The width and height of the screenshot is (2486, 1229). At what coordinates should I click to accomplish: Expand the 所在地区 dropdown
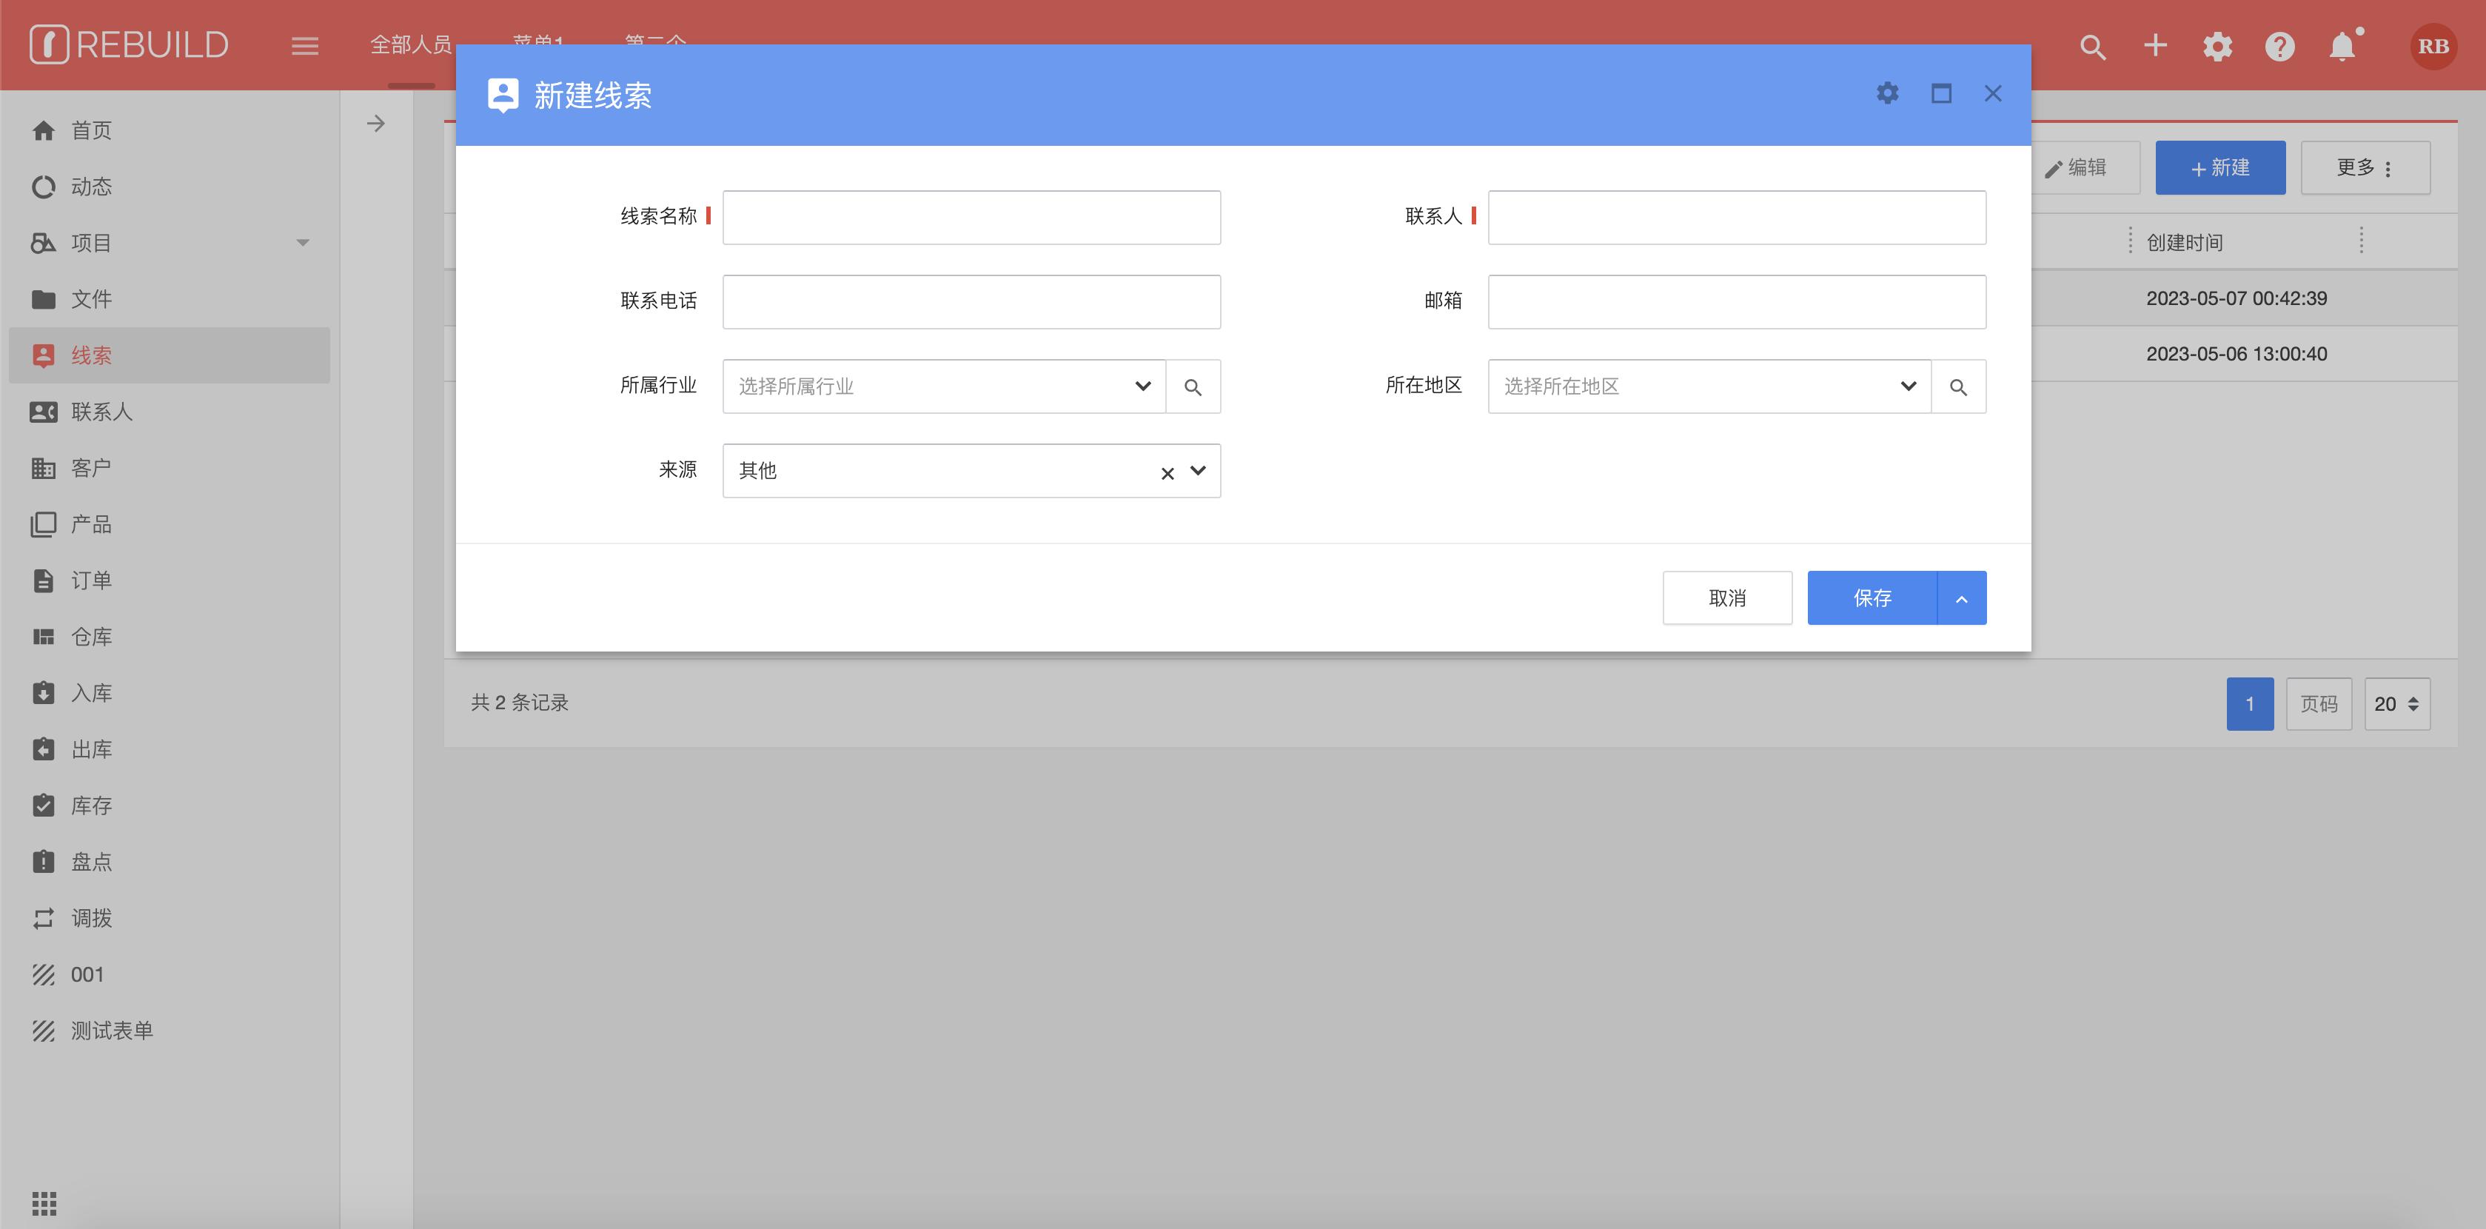pos(1908,386)
